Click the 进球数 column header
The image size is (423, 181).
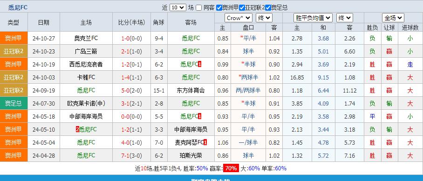[410, 27]
